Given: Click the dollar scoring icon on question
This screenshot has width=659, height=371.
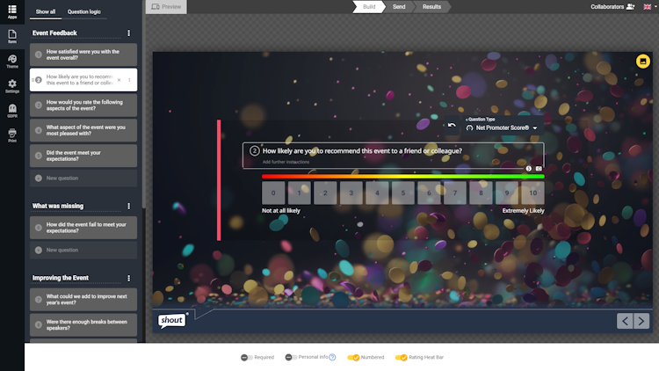Looking at the screenshot, I should 529,169.
